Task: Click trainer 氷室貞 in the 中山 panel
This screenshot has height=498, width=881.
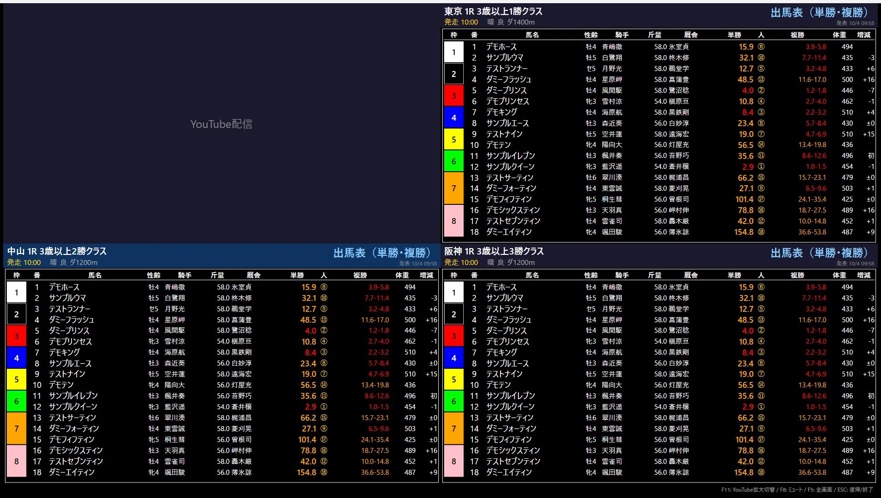Action: point(241,287)
